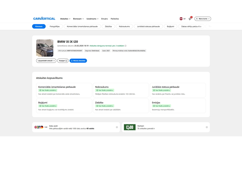The height and width of the screenshot is (172, 242).
Task: Click the CSDD partner logo
Action: point(130,127)
